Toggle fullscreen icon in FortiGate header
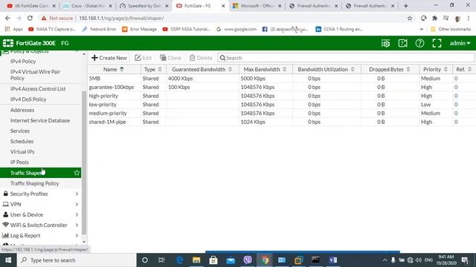Screen dimensions: 476x267 437,43
